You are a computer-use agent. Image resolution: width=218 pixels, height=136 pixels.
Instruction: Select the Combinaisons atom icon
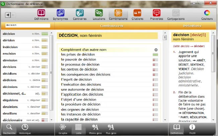coord(118,13)
